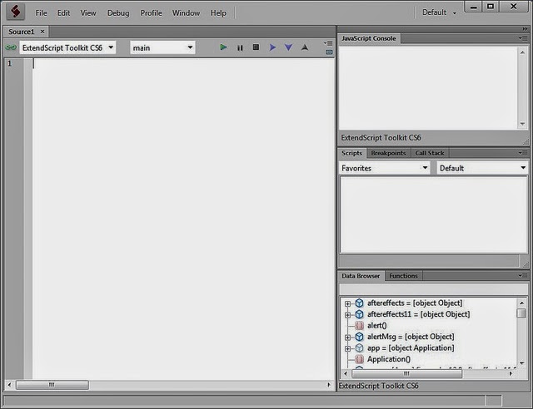Select the JavaScript Console tab
Image resolution: width=533 pixels, height=409 pixels.
[x=369, y=38]
